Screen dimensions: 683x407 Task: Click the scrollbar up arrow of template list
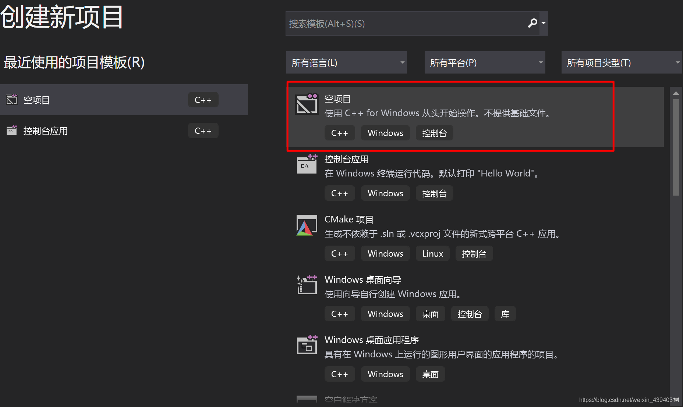tap(676, 93)
